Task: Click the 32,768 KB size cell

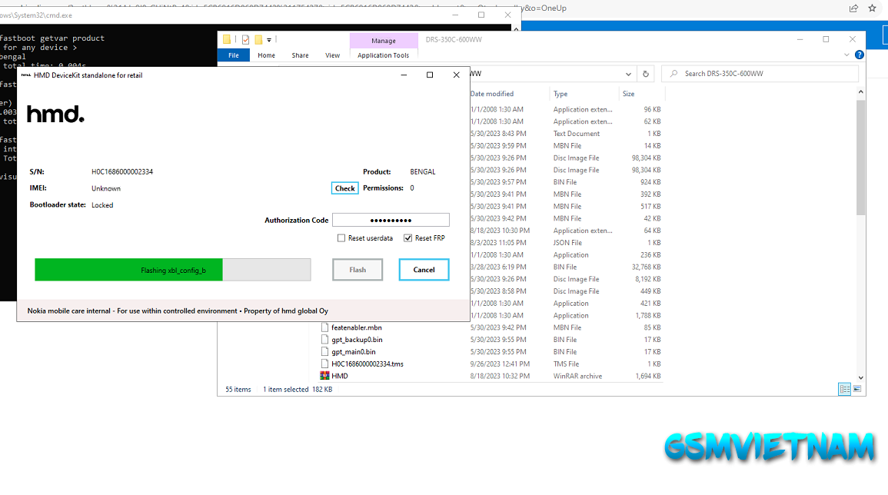Action: [x=646, y=267]
